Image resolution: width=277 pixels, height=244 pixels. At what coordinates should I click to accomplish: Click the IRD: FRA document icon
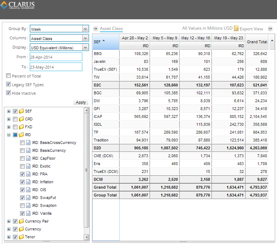point(28,174)
